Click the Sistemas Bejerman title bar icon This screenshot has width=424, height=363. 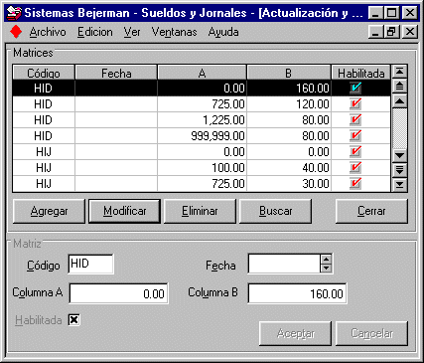(14, 13)
